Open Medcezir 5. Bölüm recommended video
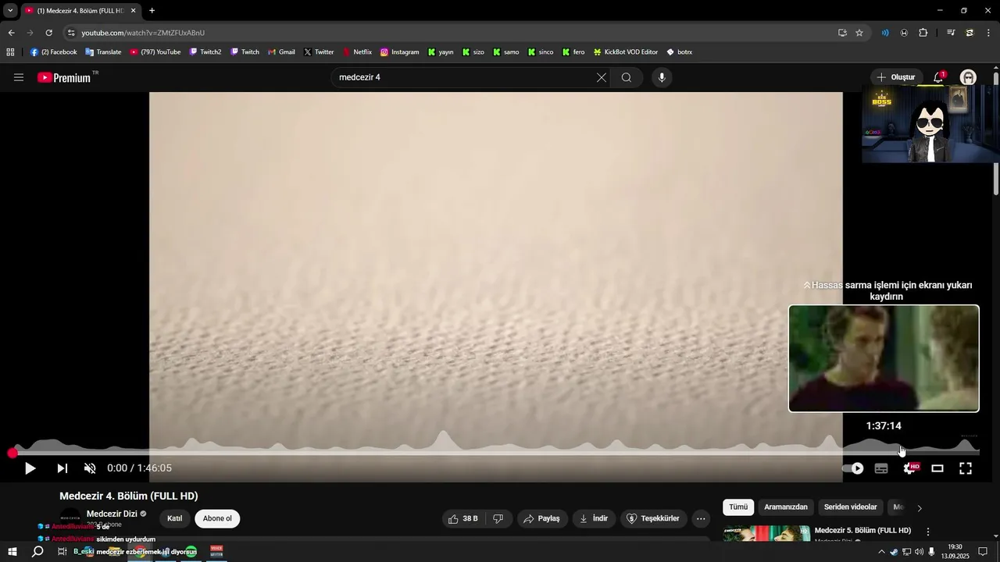Image resolution: width=1000 pixels, height=562 pixels. point(862,530)
